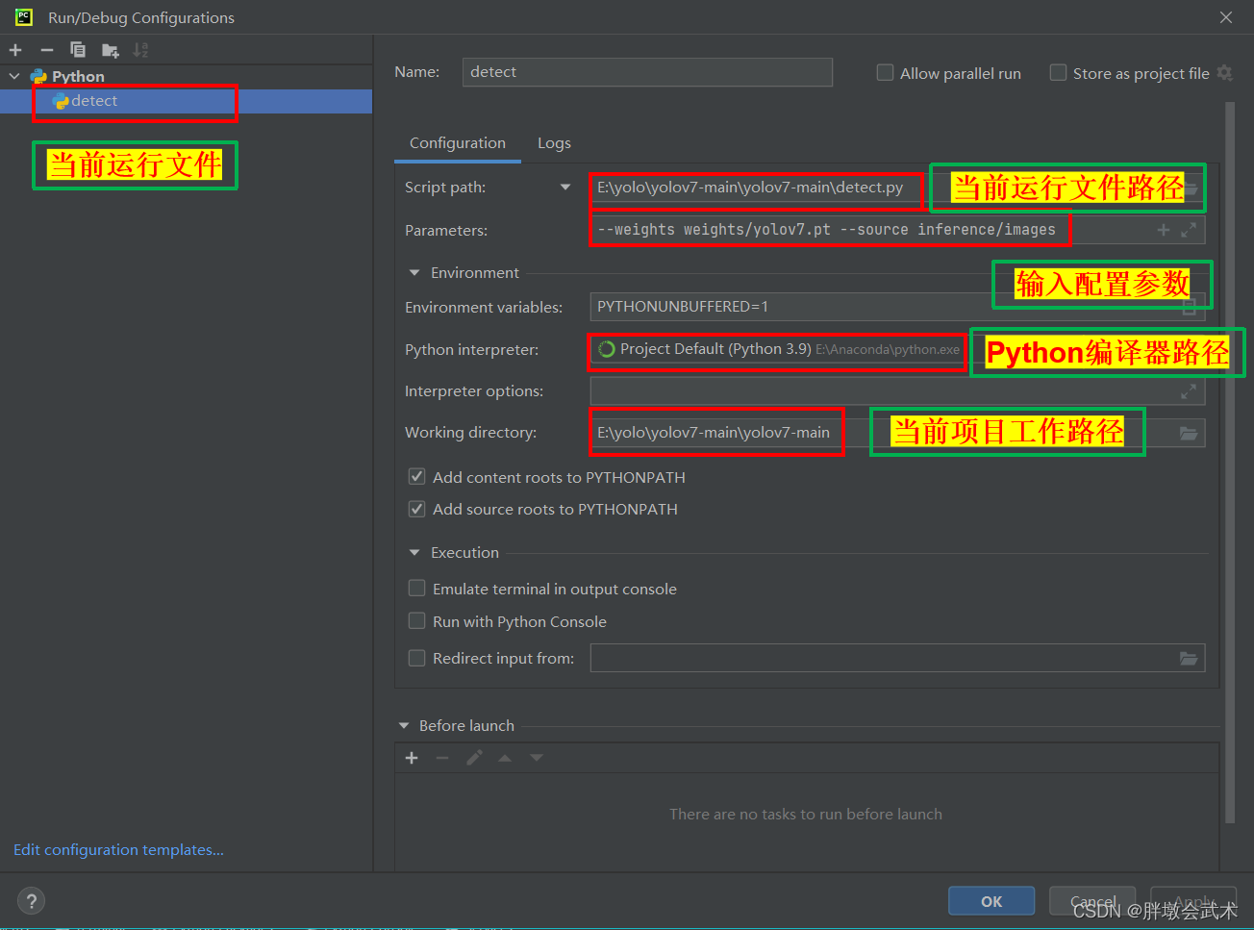1254x930 pixels.
Task: Enable Store as project file checkbox
Action: pos(1058,73)
